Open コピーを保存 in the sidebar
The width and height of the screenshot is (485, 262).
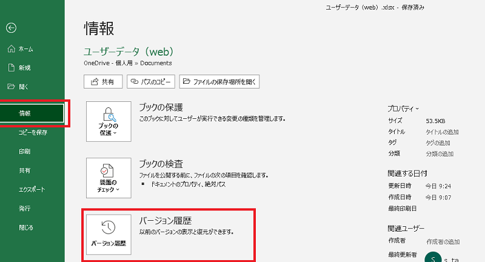coord(33,132)
